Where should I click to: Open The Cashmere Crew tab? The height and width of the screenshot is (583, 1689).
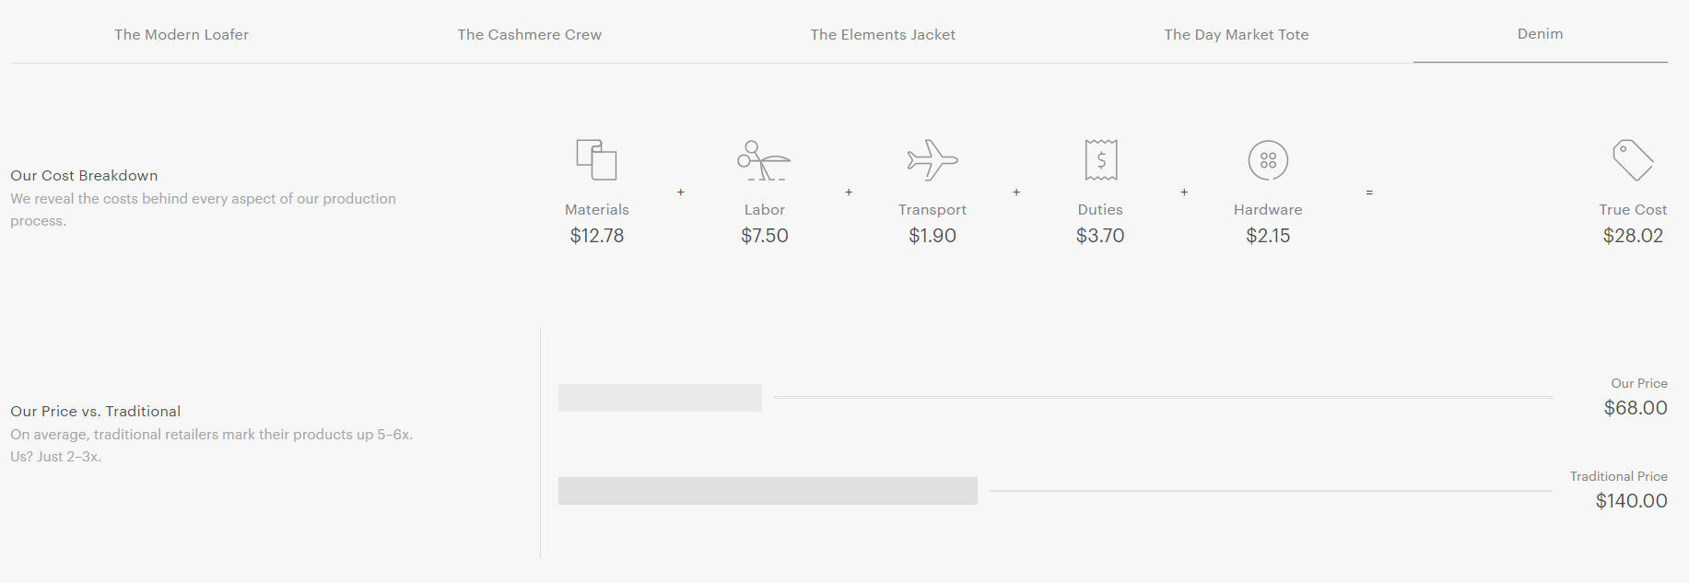click(530, 34)
